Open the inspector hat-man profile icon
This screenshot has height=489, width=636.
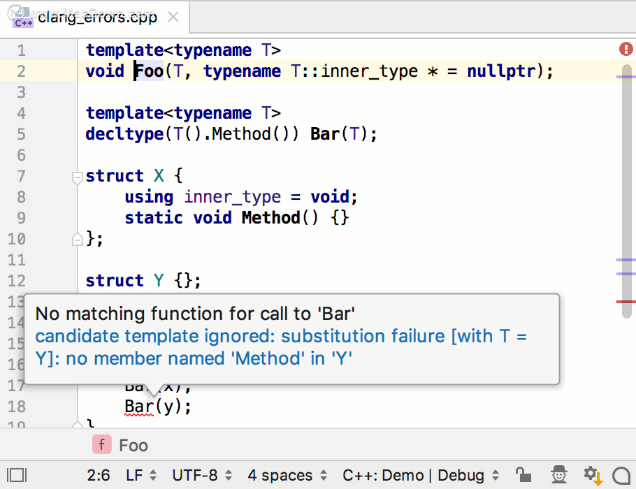click(x=559, y=474)
